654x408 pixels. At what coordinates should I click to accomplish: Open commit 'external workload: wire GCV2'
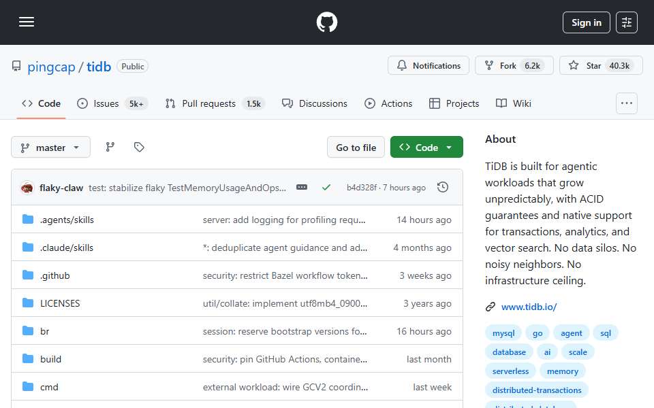pyautogui.click(x=285, y=387)
